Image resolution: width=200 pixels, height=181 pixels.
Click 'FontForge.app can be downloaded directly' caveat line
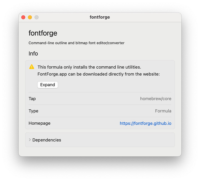point(99,74)
